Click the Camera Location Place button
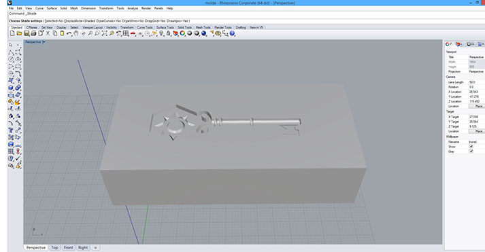This screenshot has height=252, width=485. (x=477, y=106)
